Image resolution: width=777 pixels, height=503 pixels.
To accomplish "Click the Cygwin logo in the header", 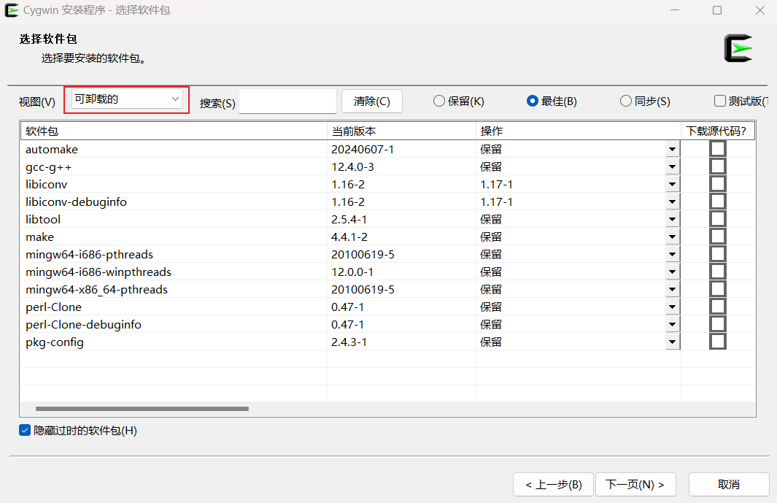I will (738, 48).
